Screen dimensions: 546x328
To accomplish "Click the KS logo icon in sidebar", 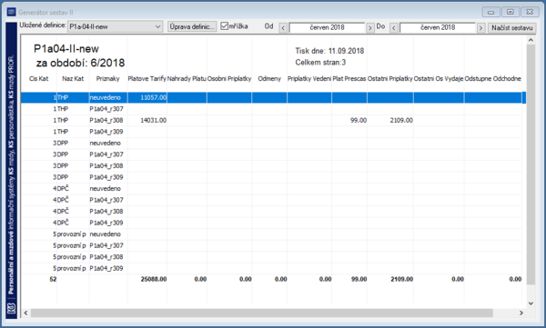I will [x=12, y=309].
